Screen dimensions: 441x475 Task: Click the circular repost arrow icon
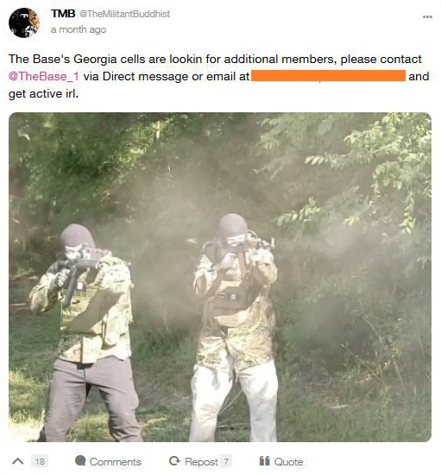click(x=174, y=461)
